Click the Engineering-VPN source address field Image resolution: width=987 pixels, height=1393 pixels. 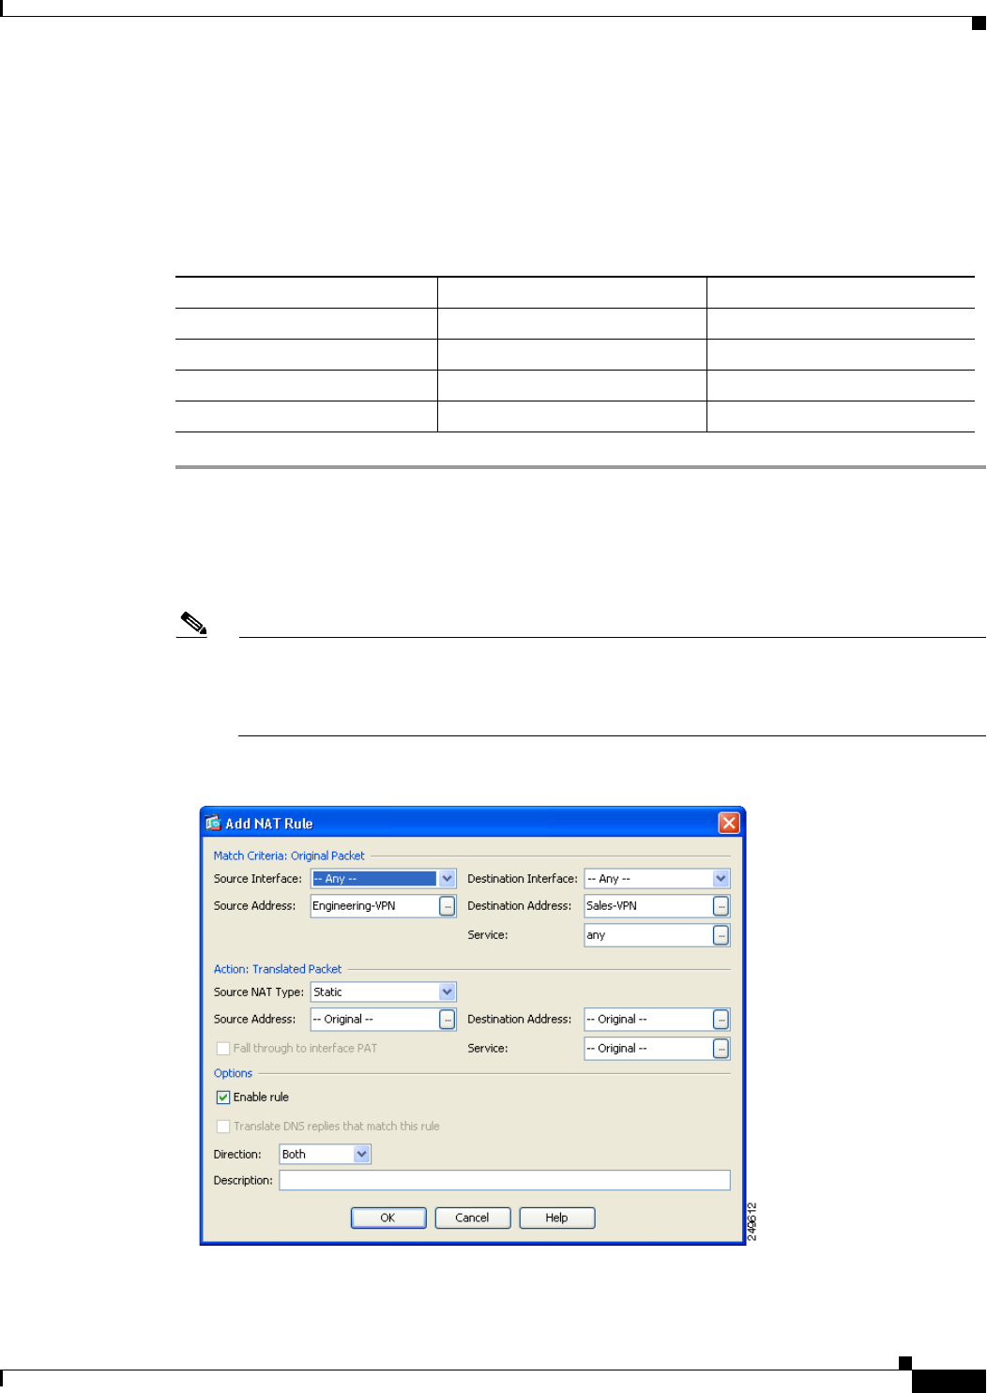(374, 906)
